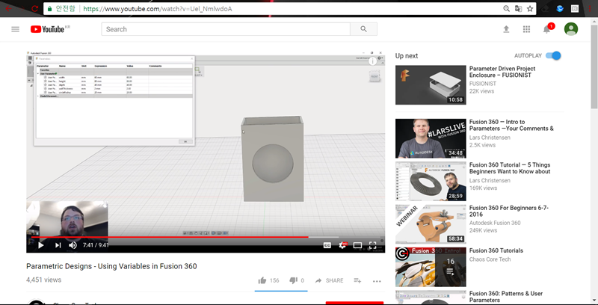The image size is (598, 305).
Task: Open 'Parameter Driven Project Enclosure – FUSIONIST' title
Action: [x=502, y=72]
